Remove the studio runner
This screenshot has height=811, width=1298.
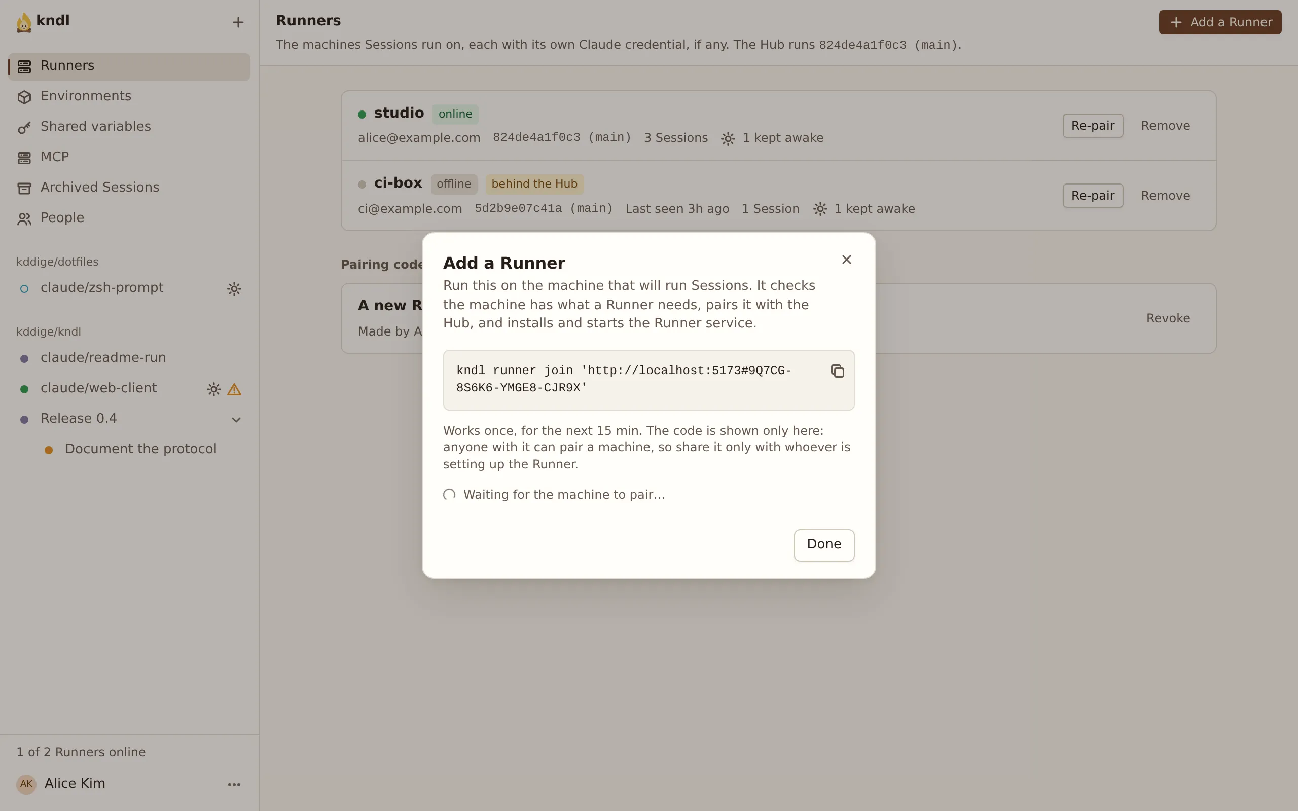pyautogui.click(x=1166, y=126)
